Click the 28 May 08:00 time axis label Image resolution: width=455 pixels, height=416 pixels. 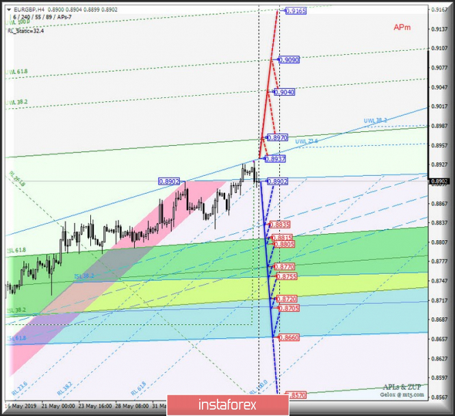pos(132,406)
